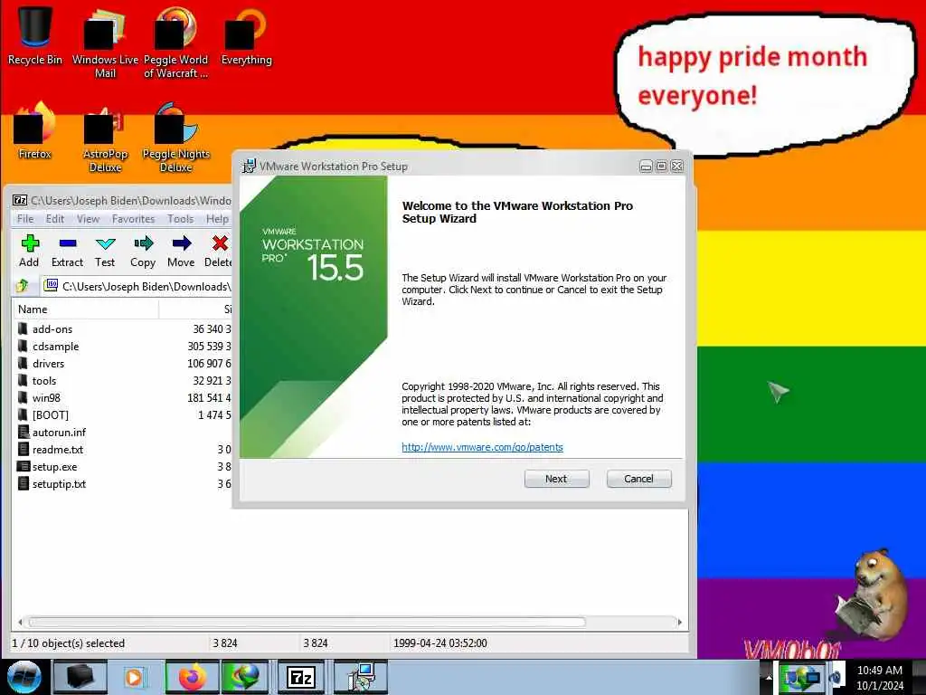This screenshot has height=695, width=926.
Task: Open the Firefox taskbar button
Action: [x=192, y=677]
